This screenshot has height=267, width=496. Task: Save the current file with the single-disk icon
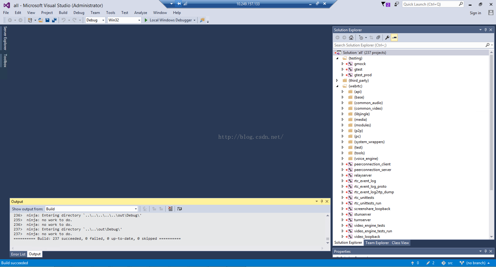coord(47,20)
